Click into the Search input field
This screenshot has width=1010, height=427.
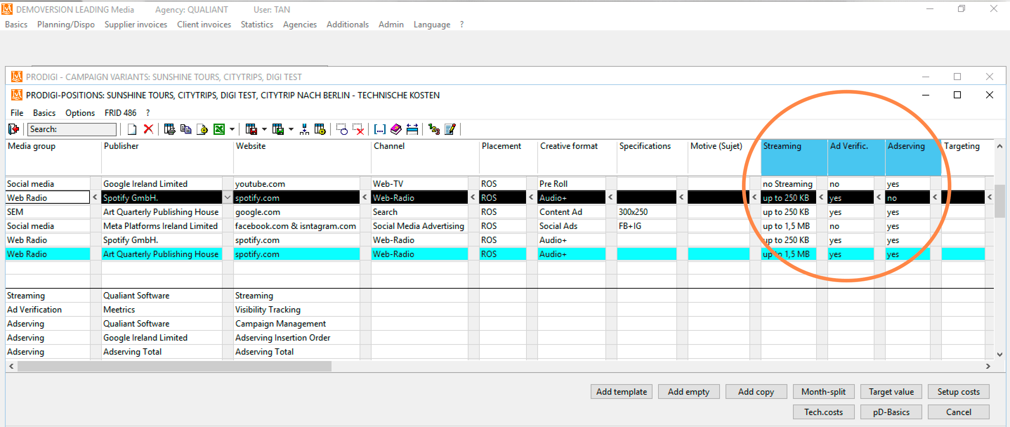point(72,129)
